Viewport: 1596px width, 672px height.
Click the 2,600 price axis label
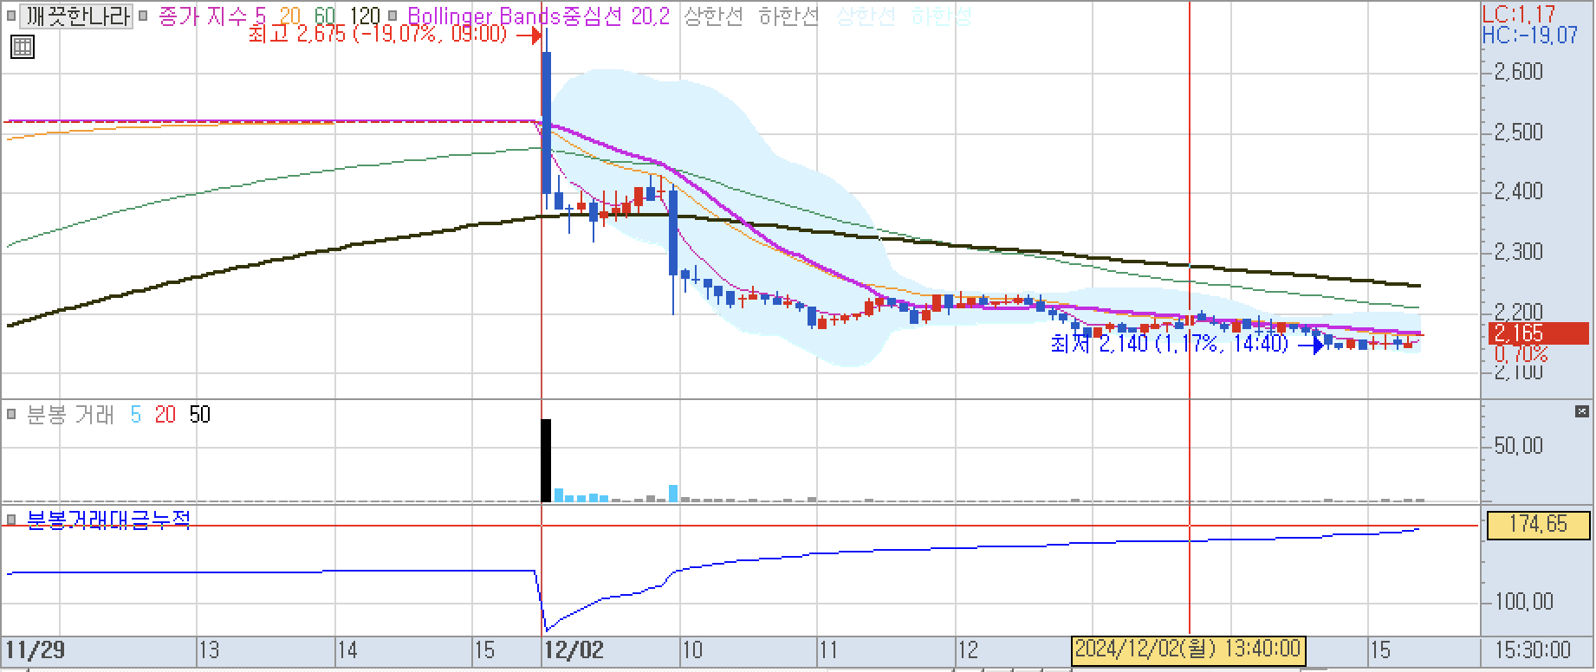pyautogui.click(x=1518, y=72)
